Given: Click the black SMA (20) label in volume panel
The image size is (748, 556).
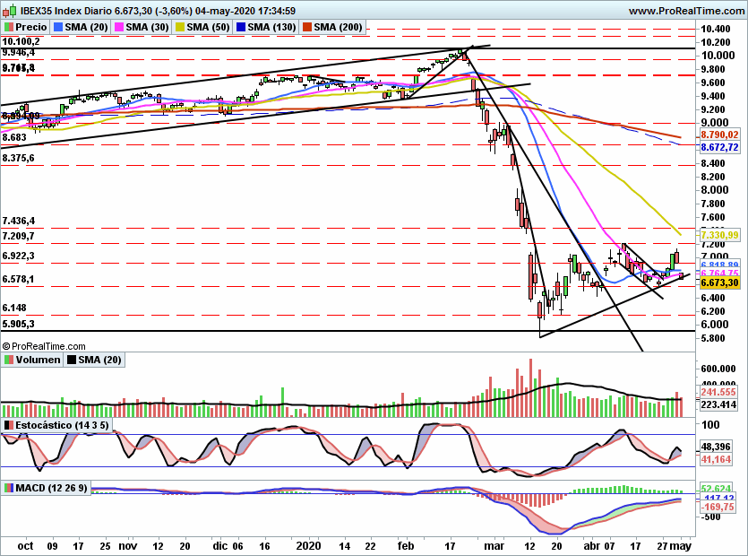Looking at the screenshot, I should point(98,360).
